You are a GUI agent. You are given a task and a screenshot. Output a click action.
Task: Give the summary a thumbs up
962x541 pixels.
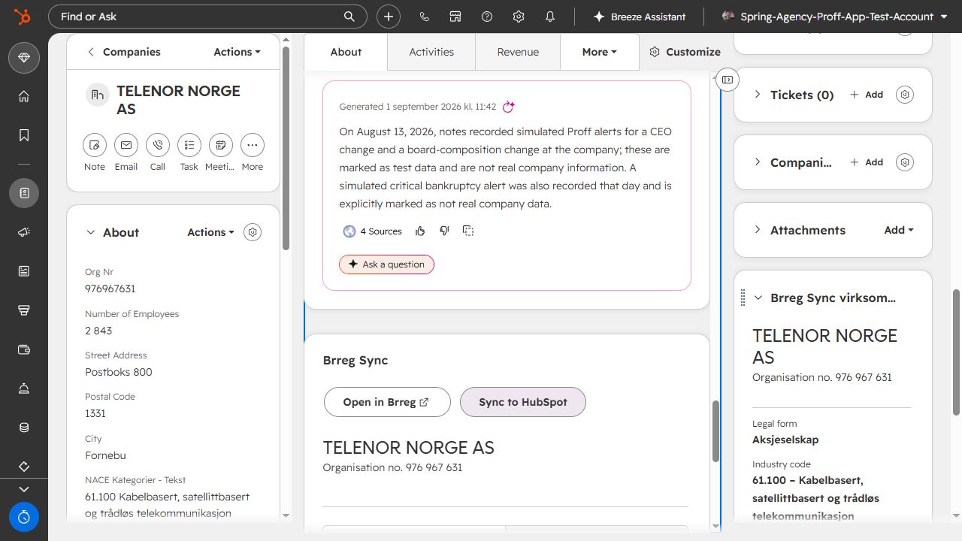(x=420, y=231)
